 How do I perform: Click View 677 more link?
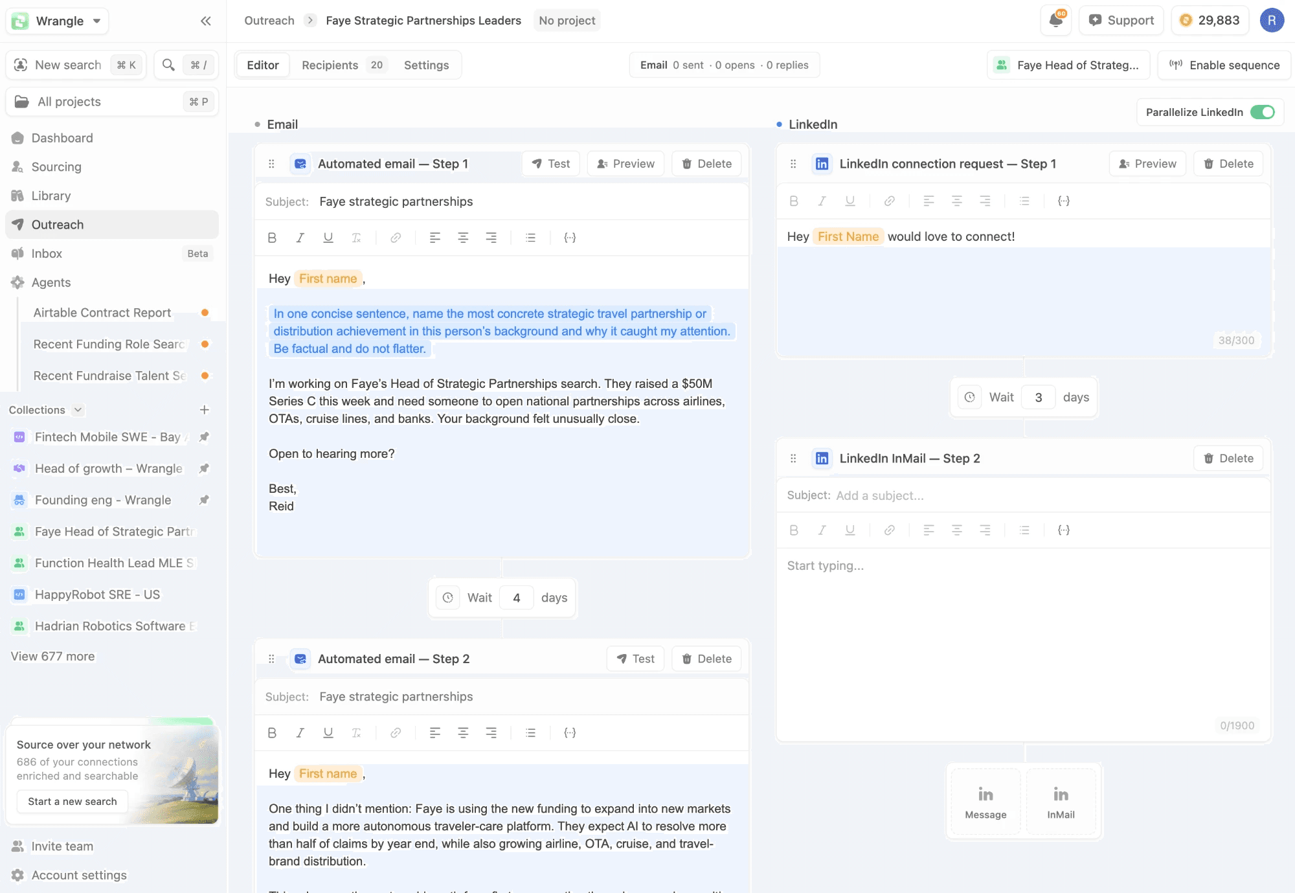pos(52,656)
